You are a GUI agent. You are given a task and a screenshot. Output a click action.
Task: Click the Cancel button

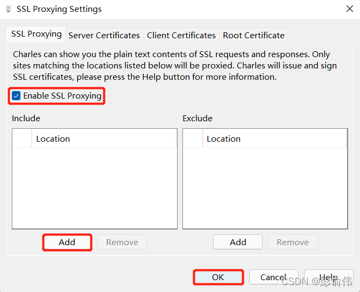coord(274,277)
